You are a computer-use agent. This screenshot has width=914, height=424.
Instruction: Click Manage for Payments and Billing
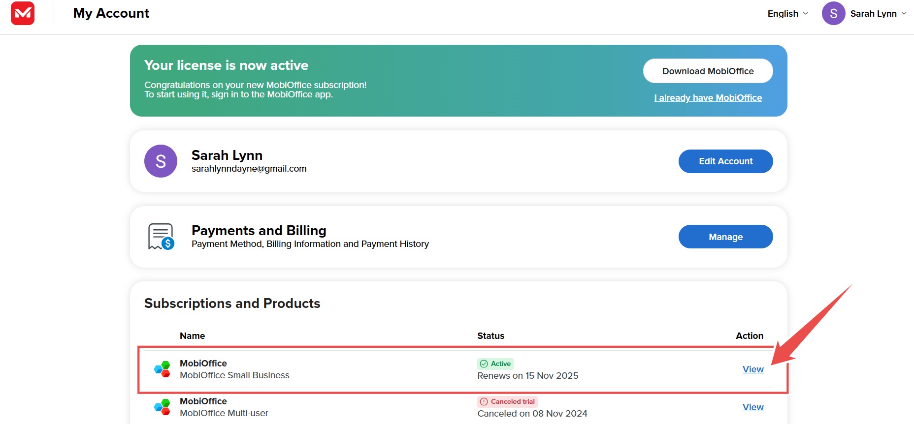[725, 237]
